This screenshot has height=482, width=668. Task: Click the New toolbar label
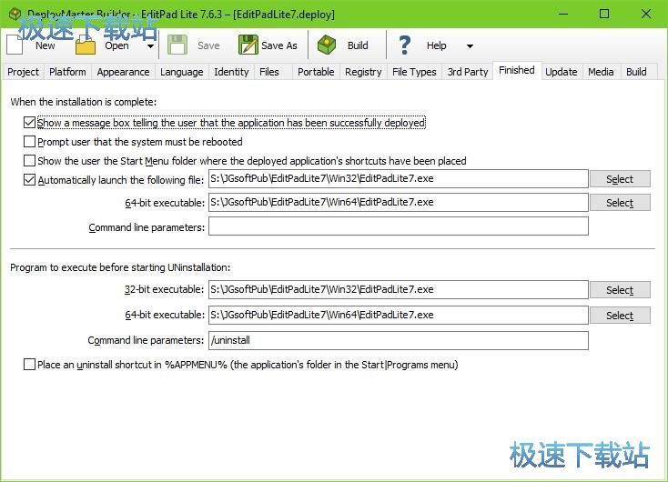(46, 45)
